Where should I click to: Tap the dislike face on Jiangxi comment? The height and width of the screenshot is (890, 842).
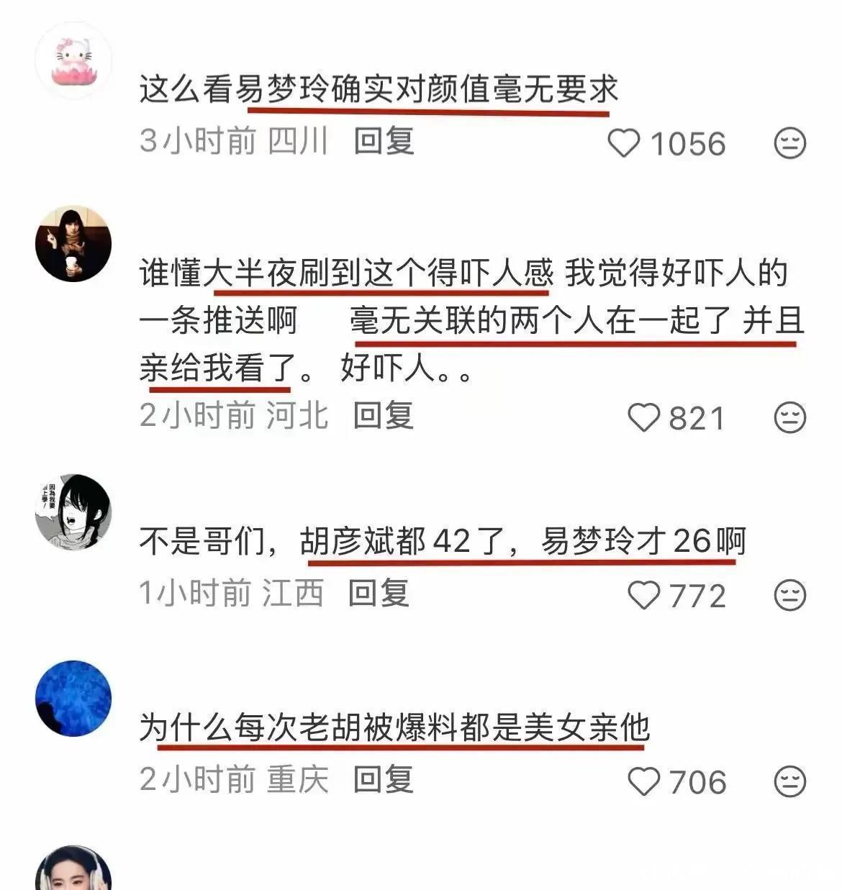(790, 596)
